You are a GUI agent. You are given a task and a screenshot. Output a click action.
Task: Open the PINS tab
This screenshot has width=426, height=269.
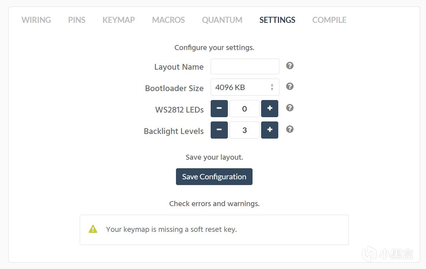click(77, 20)
